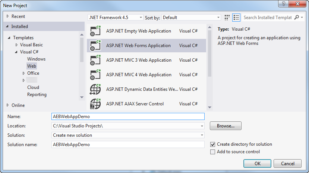Switch to small icons grid view
Viewport: 309px width, 173px height.
(x=227, y=18)
